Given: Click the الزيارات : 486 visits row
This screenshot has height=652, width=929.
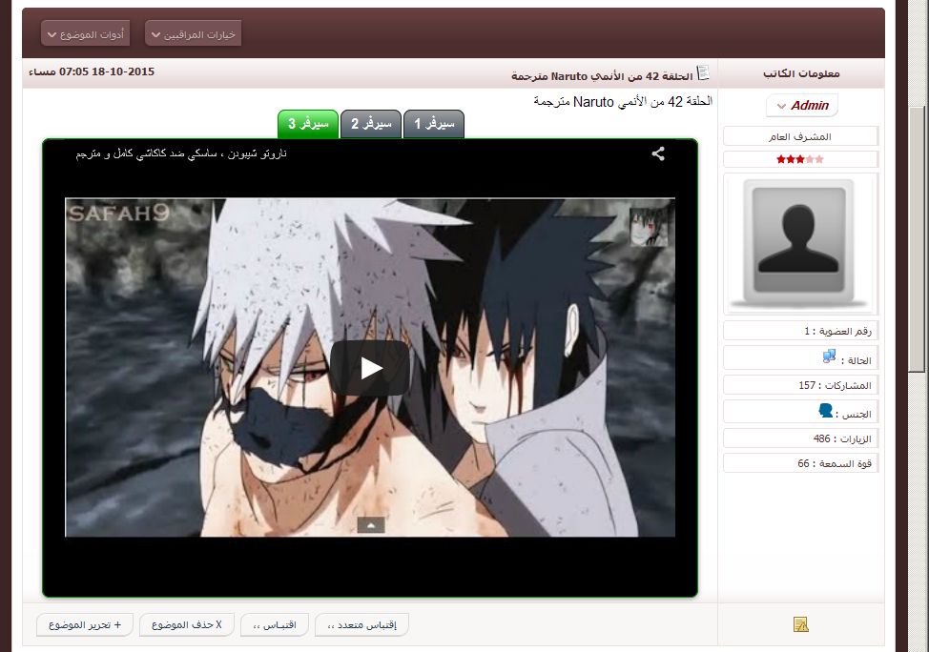Looking at the screenshot, I should point(800,438).
